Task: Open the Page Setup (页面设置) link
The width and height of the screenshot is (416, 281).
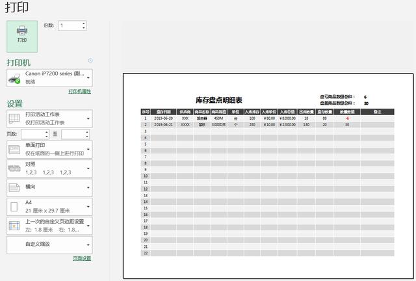Action: pyautogui.click(x=82, y=258)
